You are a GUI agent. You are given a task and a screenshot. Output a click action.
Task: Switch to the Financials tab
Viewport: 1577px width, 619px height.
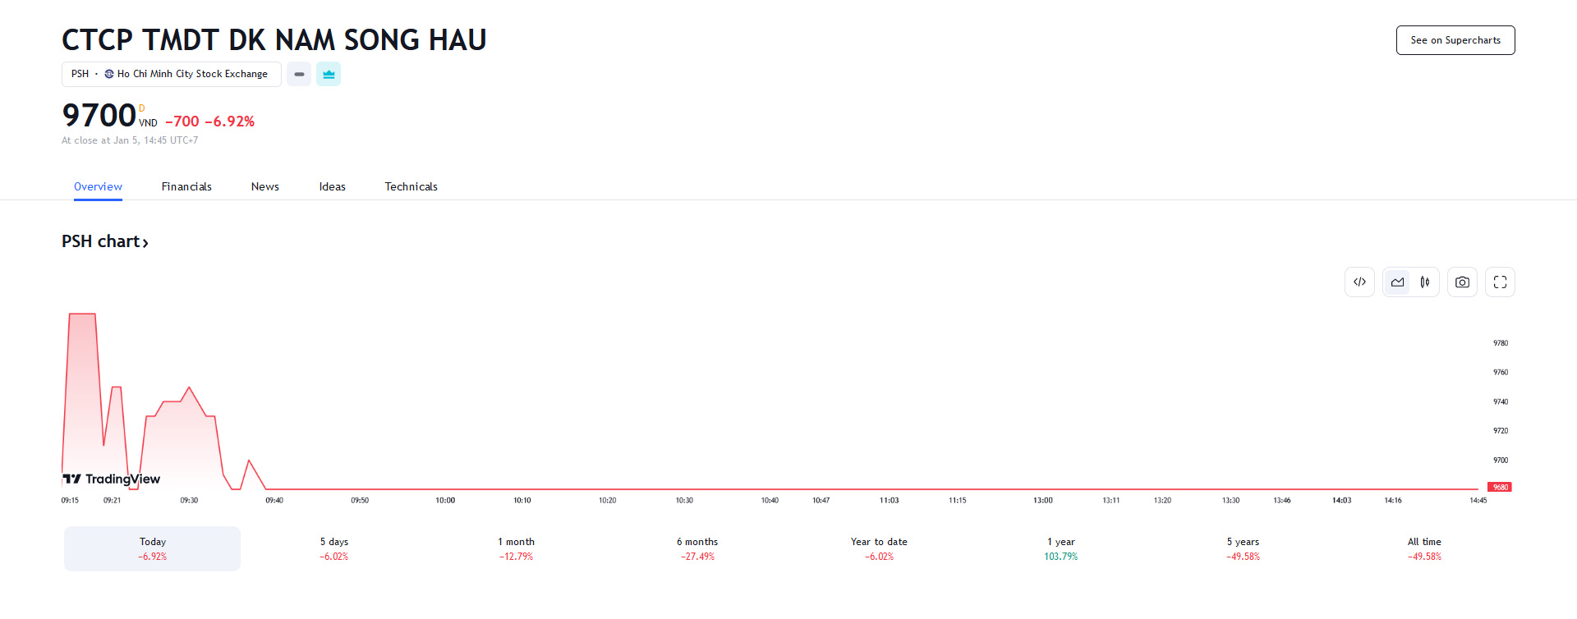point(186,186)
